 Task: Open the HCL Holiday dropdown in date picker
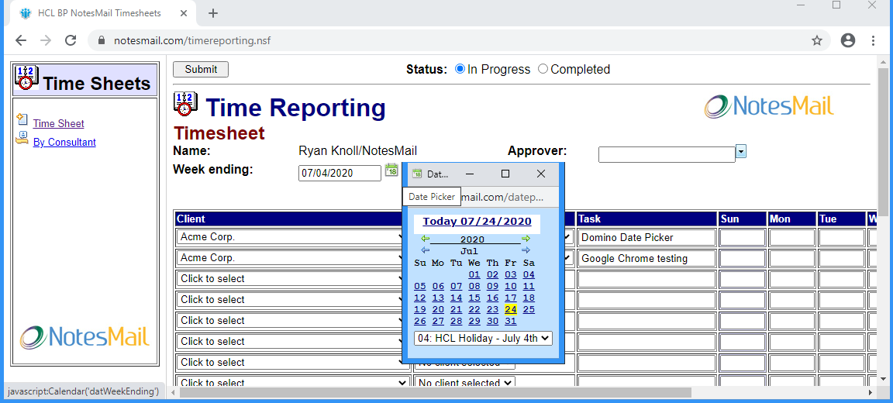[483, 338]
